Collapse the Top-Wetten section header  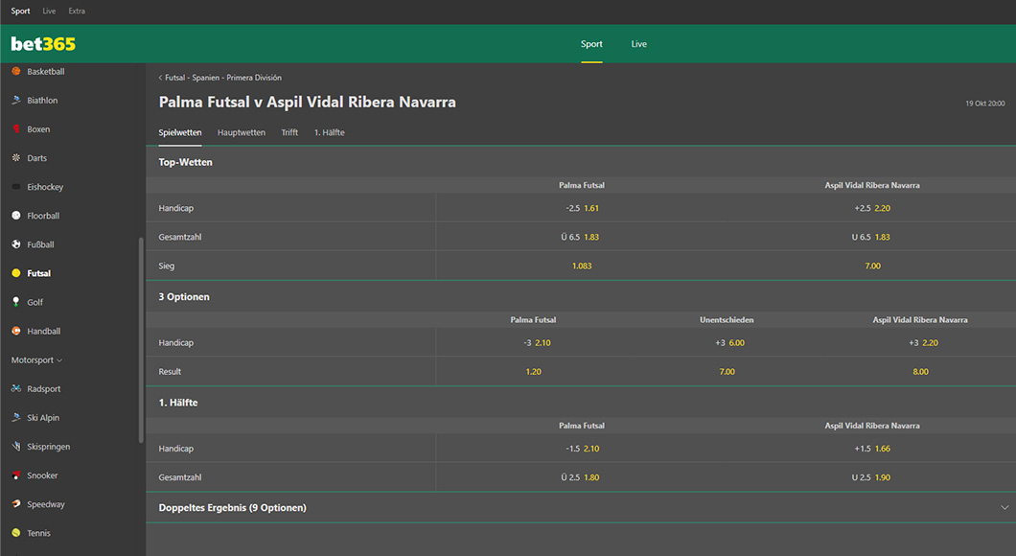[x=581, y=162]
